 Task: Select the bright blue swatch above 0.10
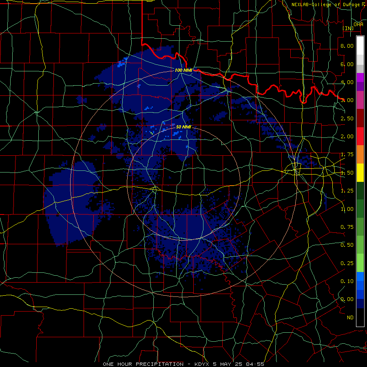tap(360, 276)
